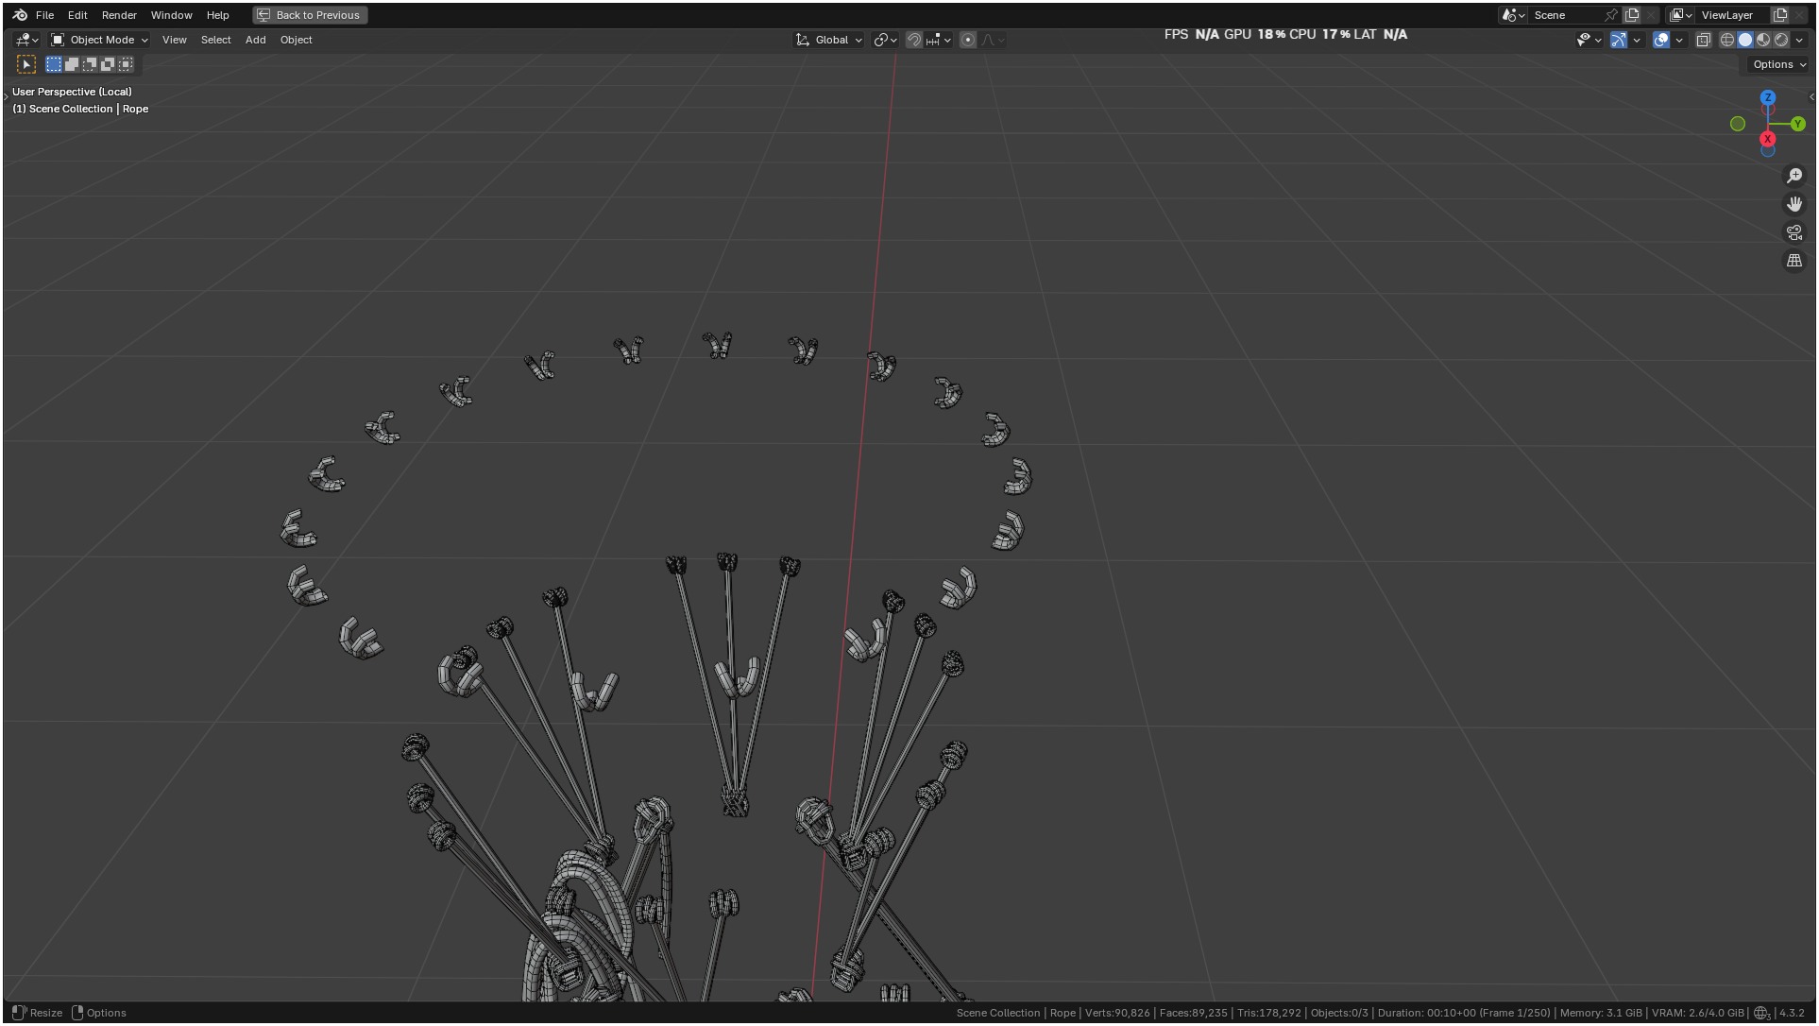1819x1026 pixels.
Task: Open the Edit menu
Action: pyautogui.click(x=77, y=15)
